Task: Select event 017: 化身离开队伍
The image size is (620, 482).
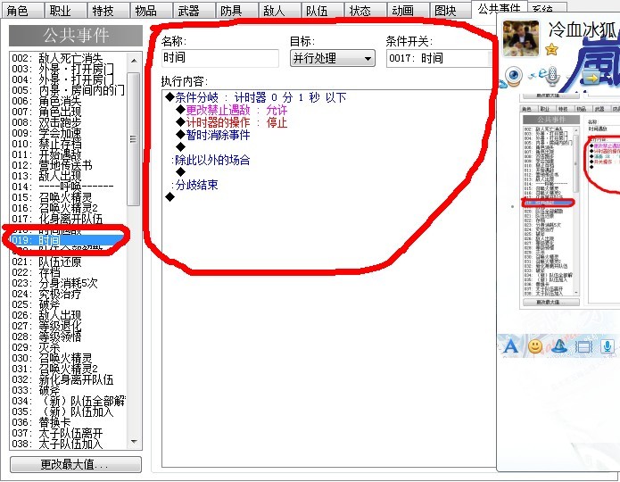Action: click(x=69, y=219)
